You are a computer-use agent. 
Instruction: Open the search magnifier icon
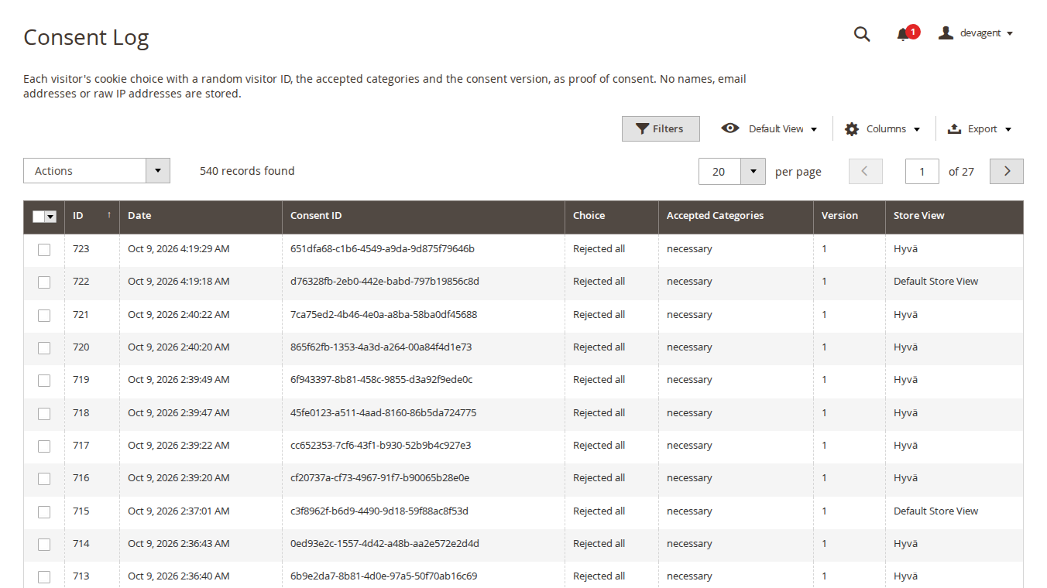862,34
